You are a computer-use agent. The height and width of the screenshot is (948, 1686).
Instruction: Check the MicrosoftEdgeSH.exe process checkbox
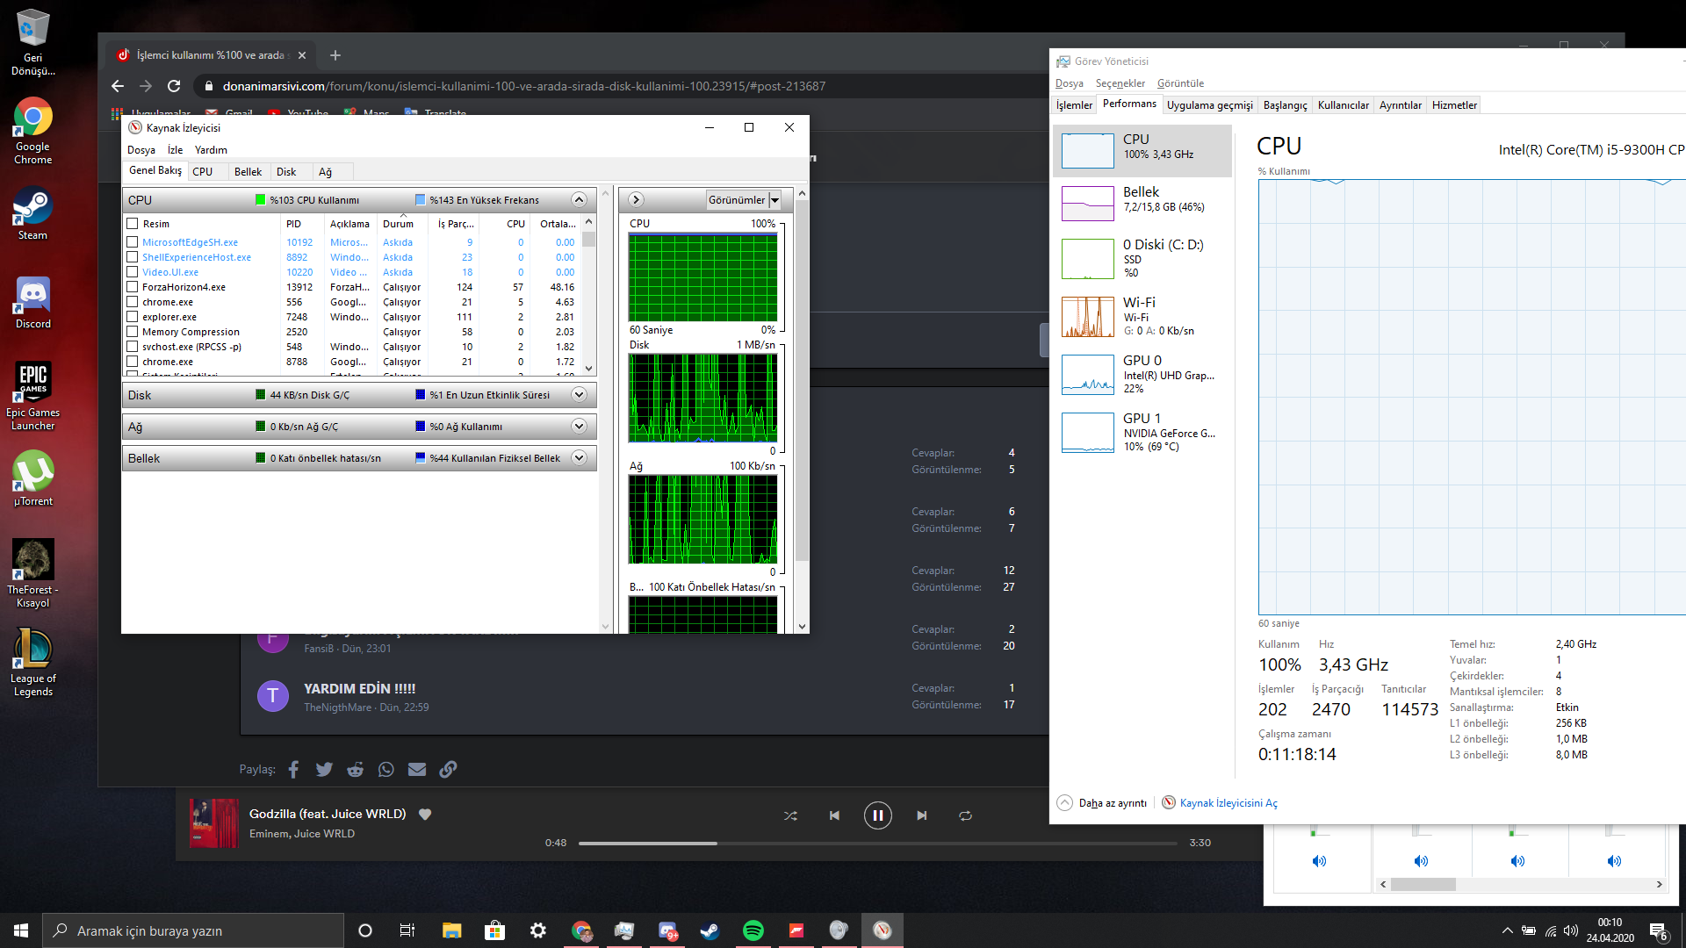133,242
